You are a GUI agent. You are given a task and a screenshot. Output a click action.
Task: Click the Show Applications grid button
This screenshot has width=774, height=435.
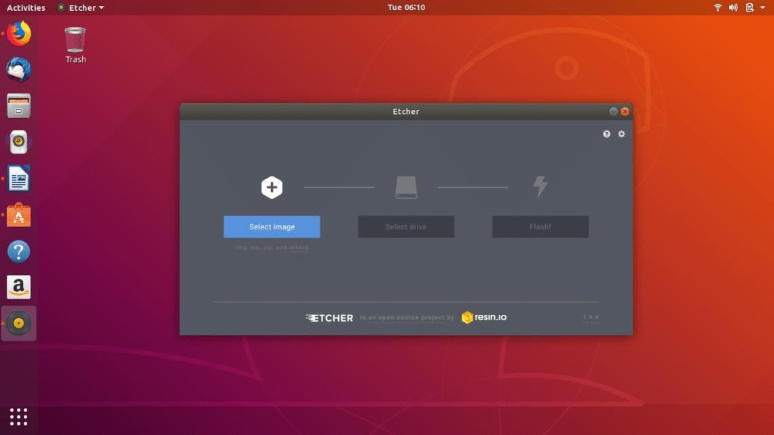18,416
